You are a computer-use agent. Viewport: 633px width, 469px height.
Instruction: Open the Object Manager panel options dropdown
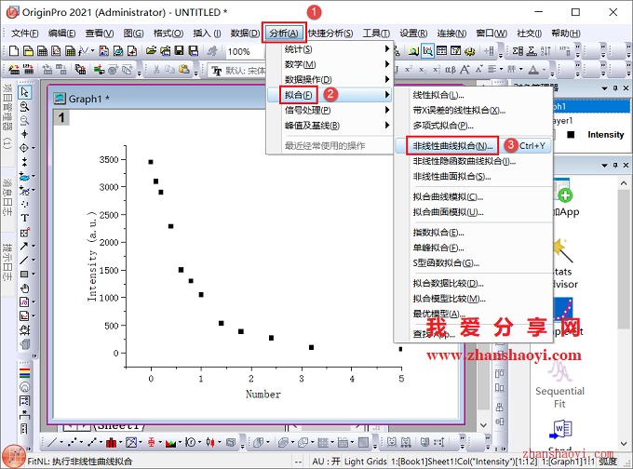pyautogui.click(x=604, y=88)
